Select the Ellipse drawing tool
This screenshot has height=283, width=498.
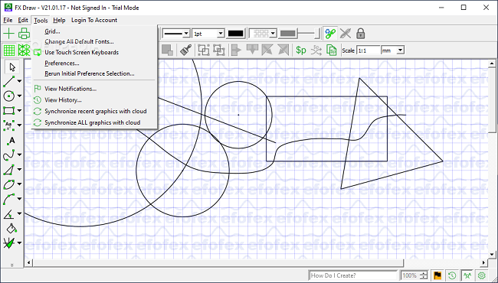pos(9,184)
